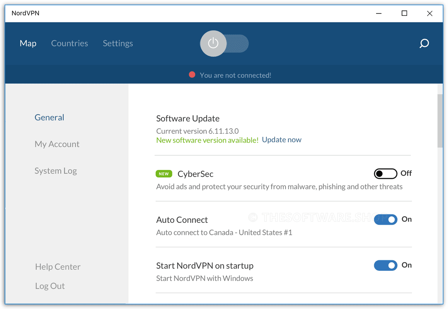This screenshot has width=448, height=309.
Task: Open the Settings tab
Action: (118, 43)
